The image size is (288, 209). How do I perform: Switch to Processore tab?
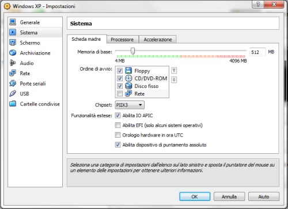click(x=123, y=40)
